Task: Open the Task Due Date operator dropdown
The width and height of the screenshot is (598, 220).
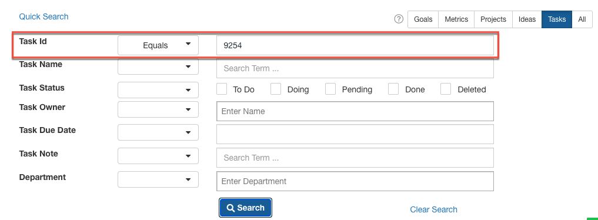Action: [x=158, y=132]
